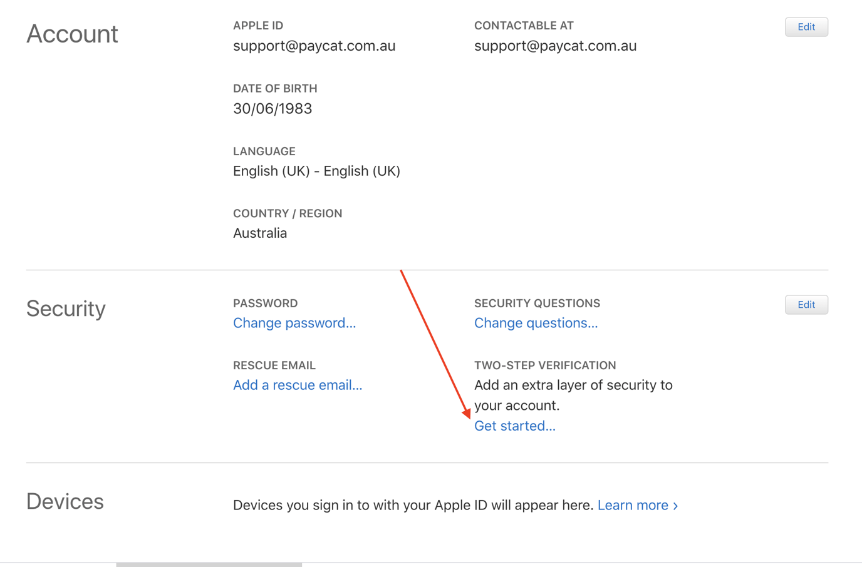Click the Language field showing English (UK)
Viewport: 862px width, 567px height.
tap(316, 171)
